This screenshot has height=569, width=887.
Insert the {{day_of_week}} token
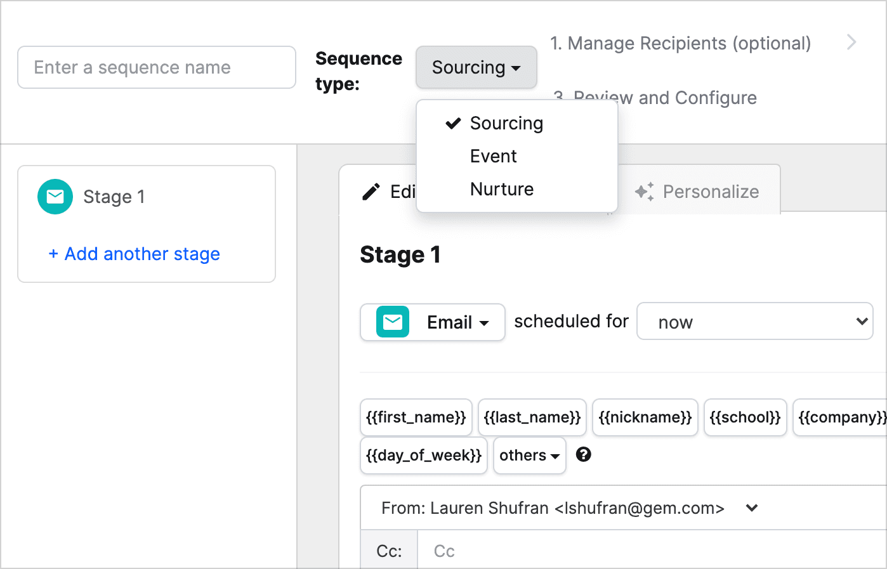(x=423, y=455)
